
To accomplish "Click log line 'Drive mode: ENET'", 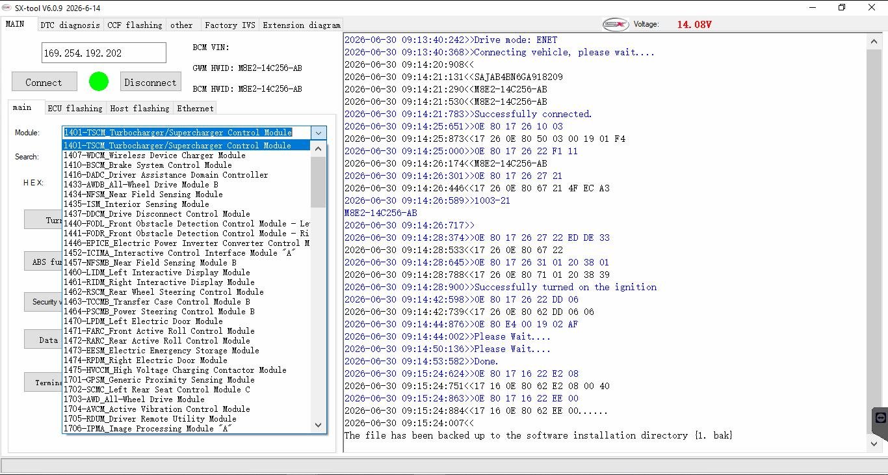I will (451, 40).
